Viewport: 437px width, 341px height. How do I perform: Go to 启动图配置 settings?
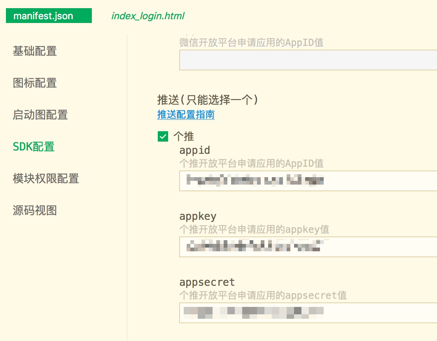[40, 115]
